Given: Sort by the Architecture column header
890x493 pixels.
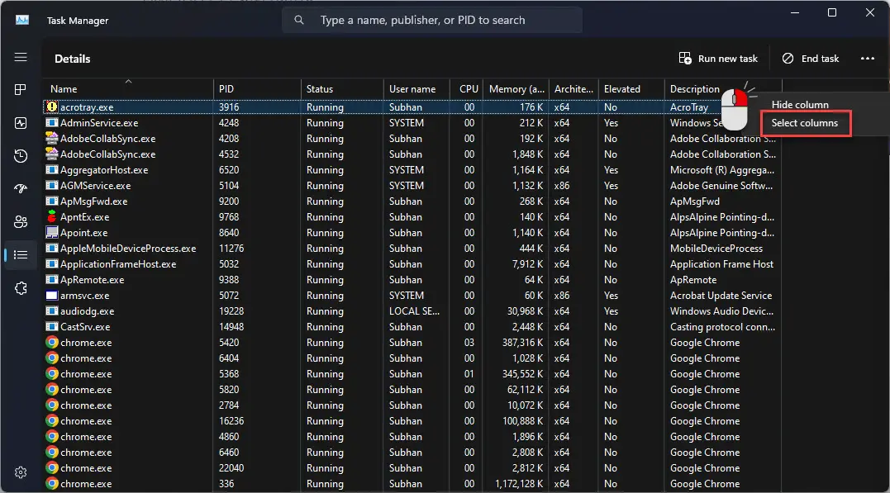Looking at the screenshot, I should pos(574,88).
